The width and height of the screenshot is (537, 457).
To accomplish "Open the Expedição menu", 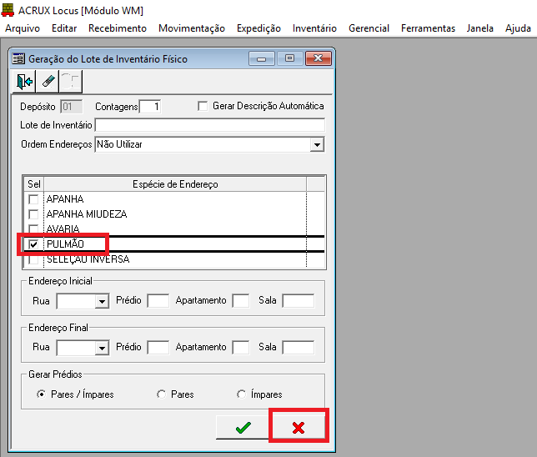I will [x=258, y=28].
